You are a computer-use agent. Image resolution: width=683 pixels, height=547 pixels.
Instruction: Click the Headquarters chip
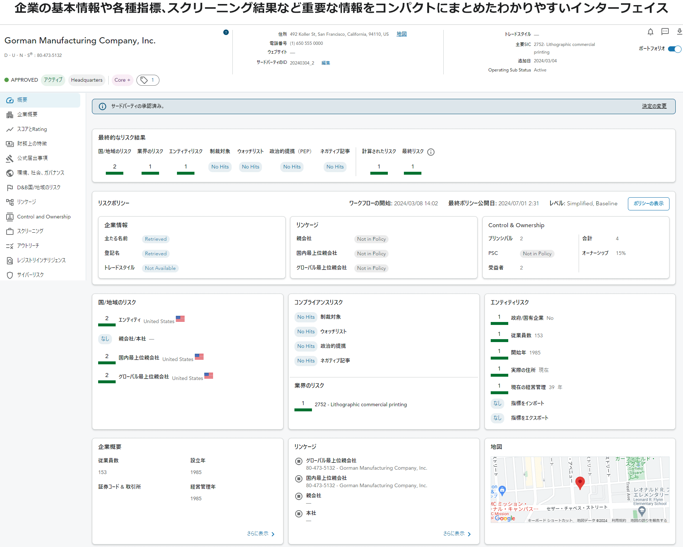(x=87, y=80)
